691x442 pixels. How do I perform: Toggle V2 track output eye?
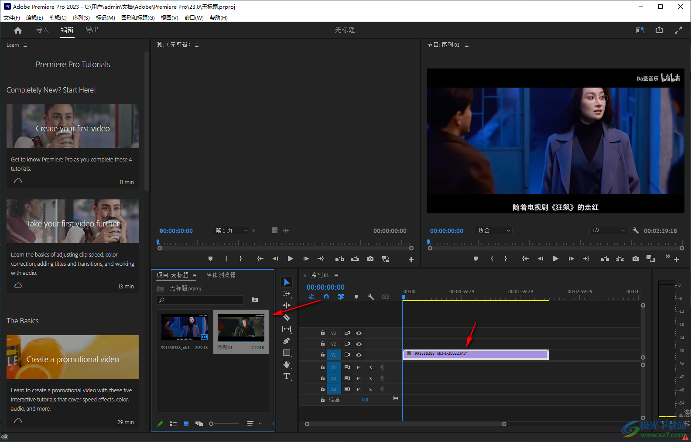tap(359, 344)
